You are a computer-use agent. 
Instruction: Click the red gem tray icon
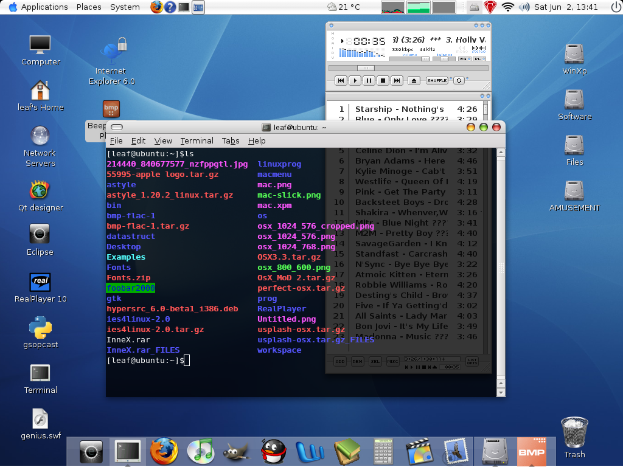[x=490, y=7]
